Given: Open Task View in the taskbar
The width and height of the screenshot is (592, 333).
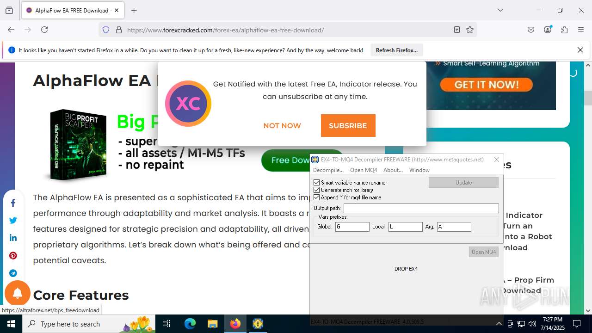Looking at the screenshot, I should 166,324.
